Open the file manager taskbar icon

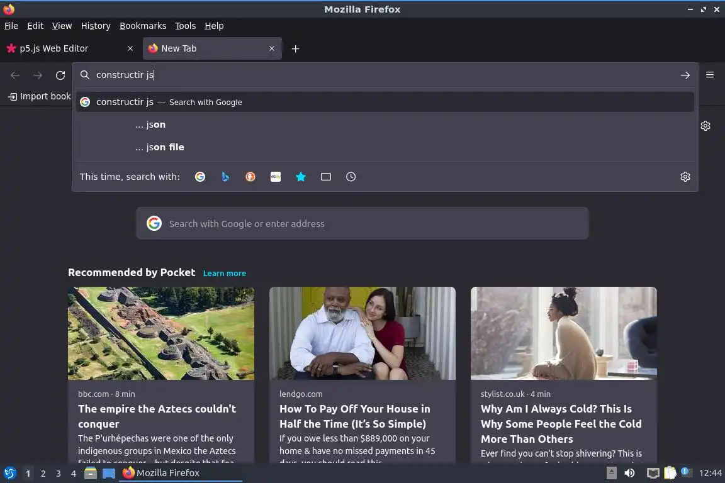[x=91, y=473]
